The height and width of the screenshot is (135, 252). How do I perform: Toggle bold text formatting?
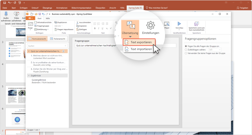point(95,28)
